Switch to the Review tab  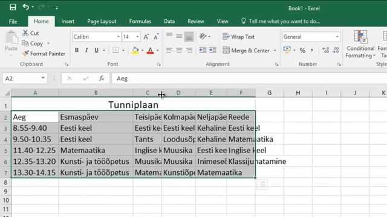196,22
